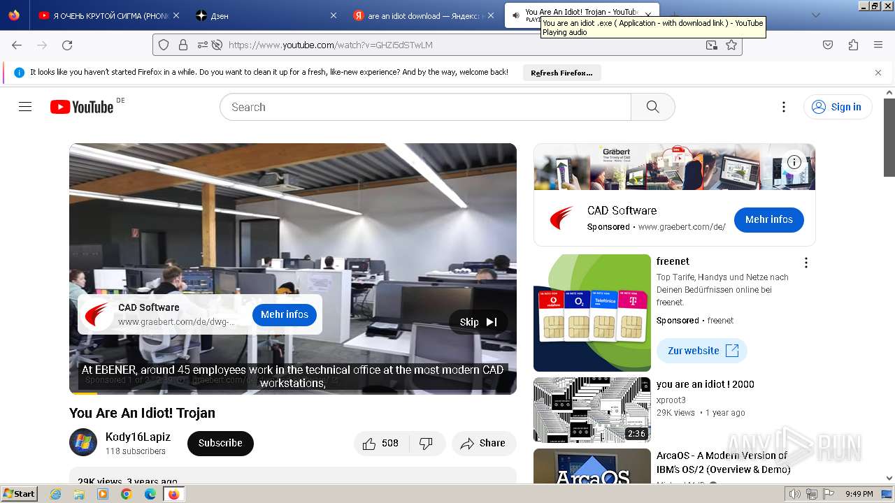Save page to Pocket
The image size is (895, 503).
tap(828, 45)
